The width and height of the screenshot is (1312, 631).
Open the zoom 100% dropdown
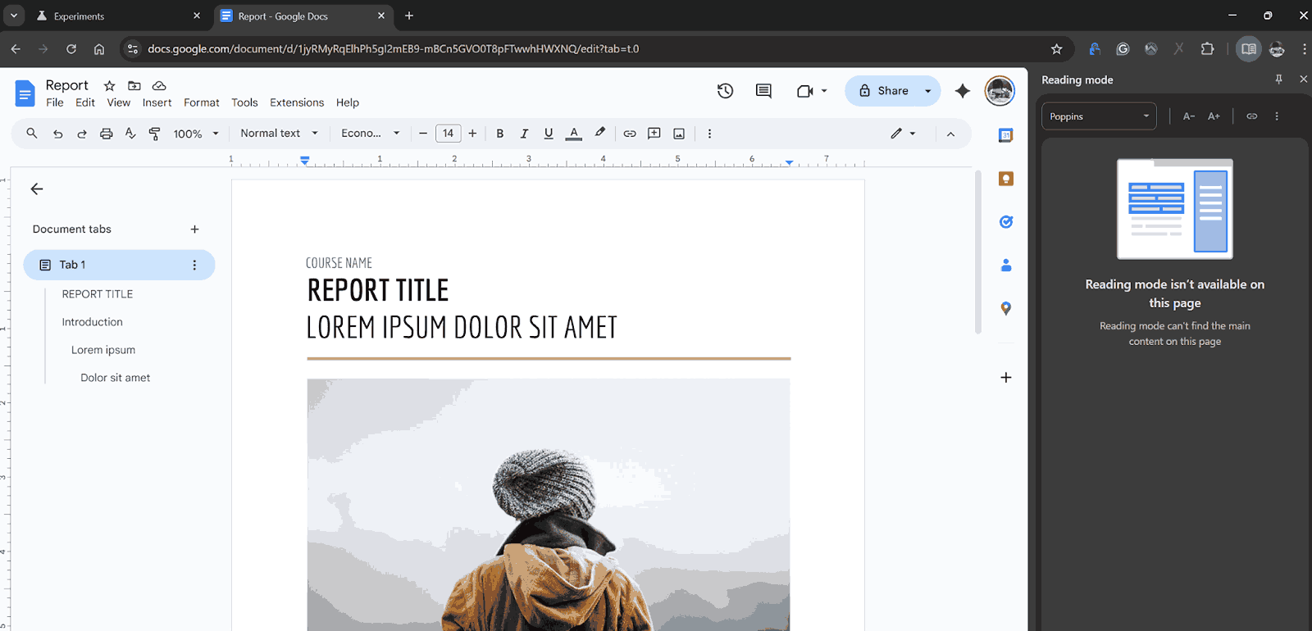coord(196,134)
